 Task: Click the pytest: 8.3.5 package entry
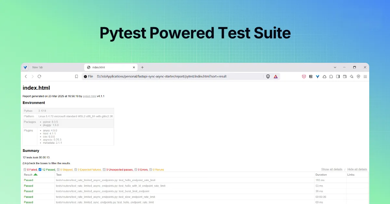coord(50,122)
